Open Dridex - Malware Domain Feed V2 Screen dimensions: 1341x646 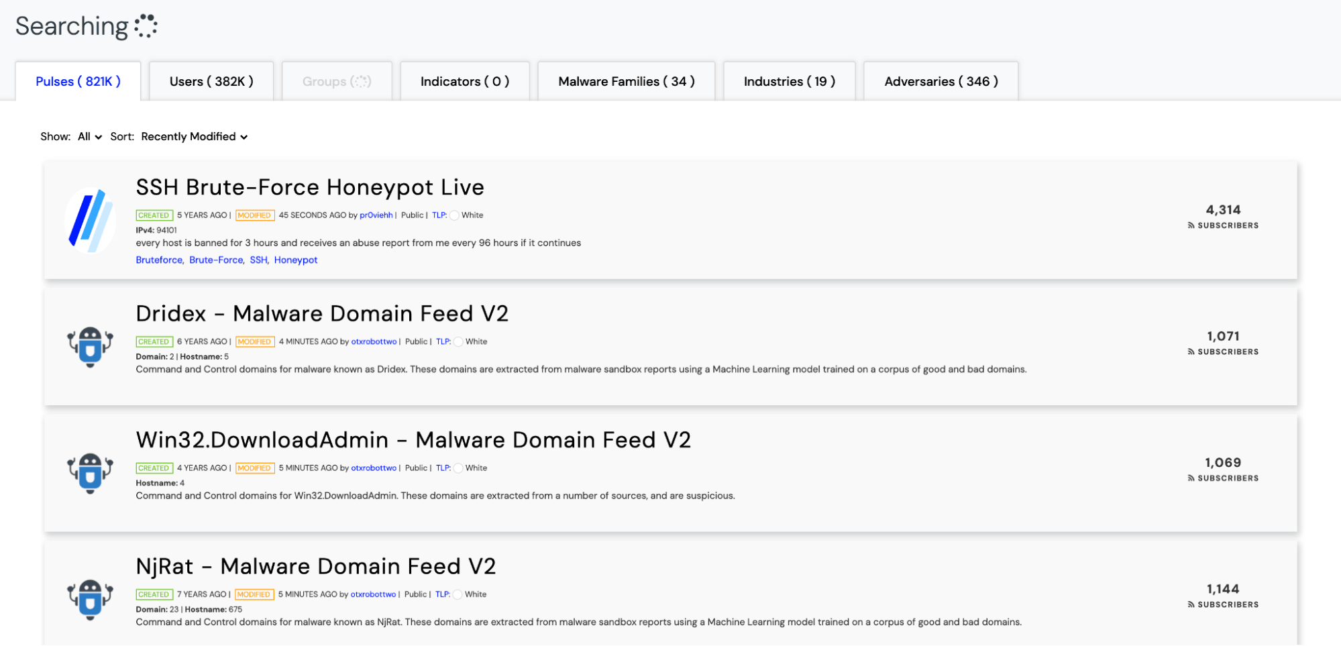tap(322, 313)
